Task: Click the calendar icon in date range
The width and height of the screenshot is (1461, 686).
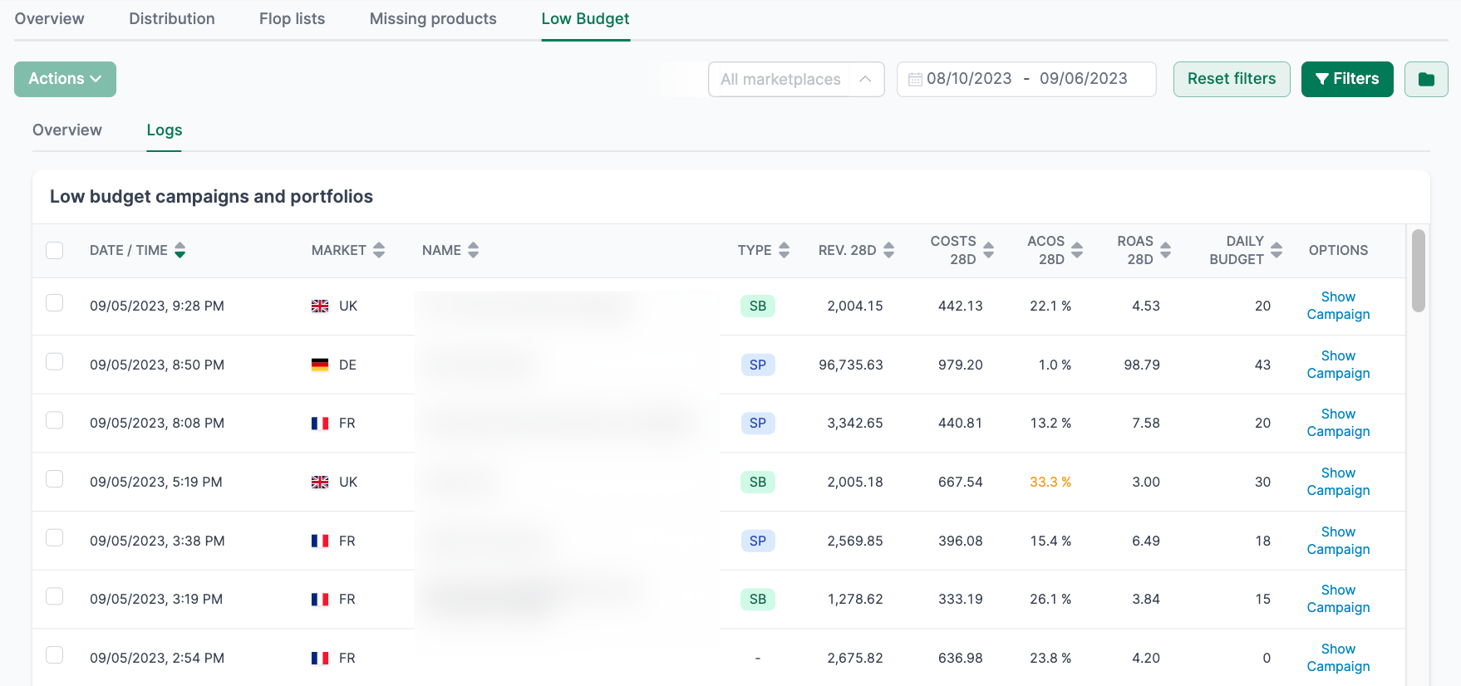Action: [x=915, y=80]
